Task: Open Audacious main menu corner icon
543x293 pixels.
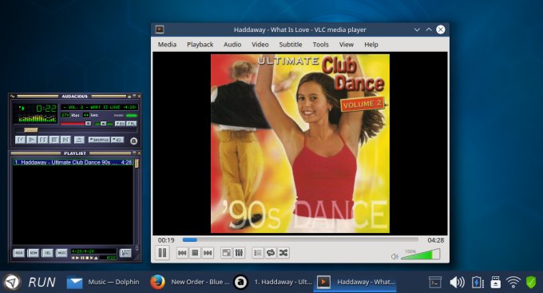Action: [13, 96]
